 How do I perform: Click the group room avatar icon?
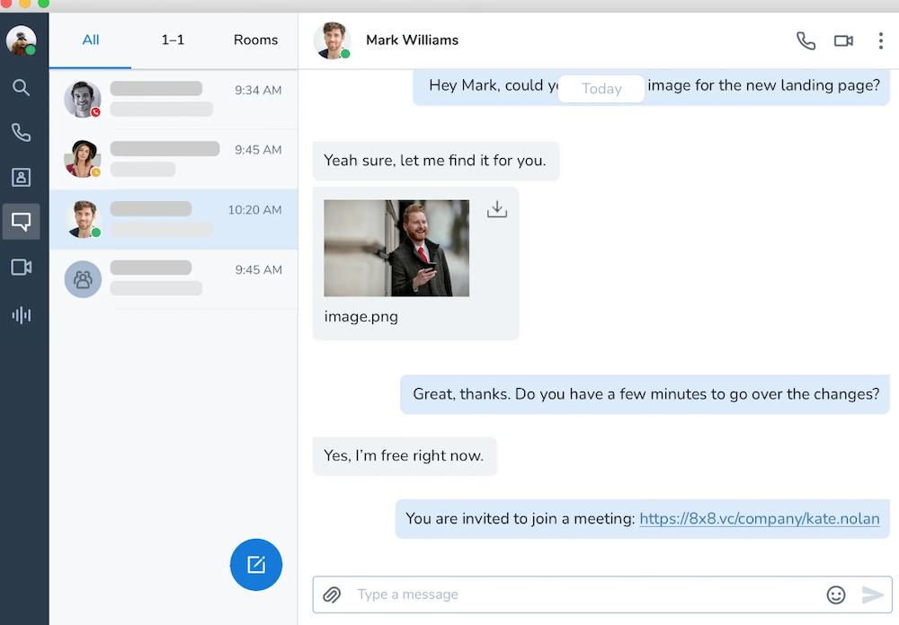point(83,279)
